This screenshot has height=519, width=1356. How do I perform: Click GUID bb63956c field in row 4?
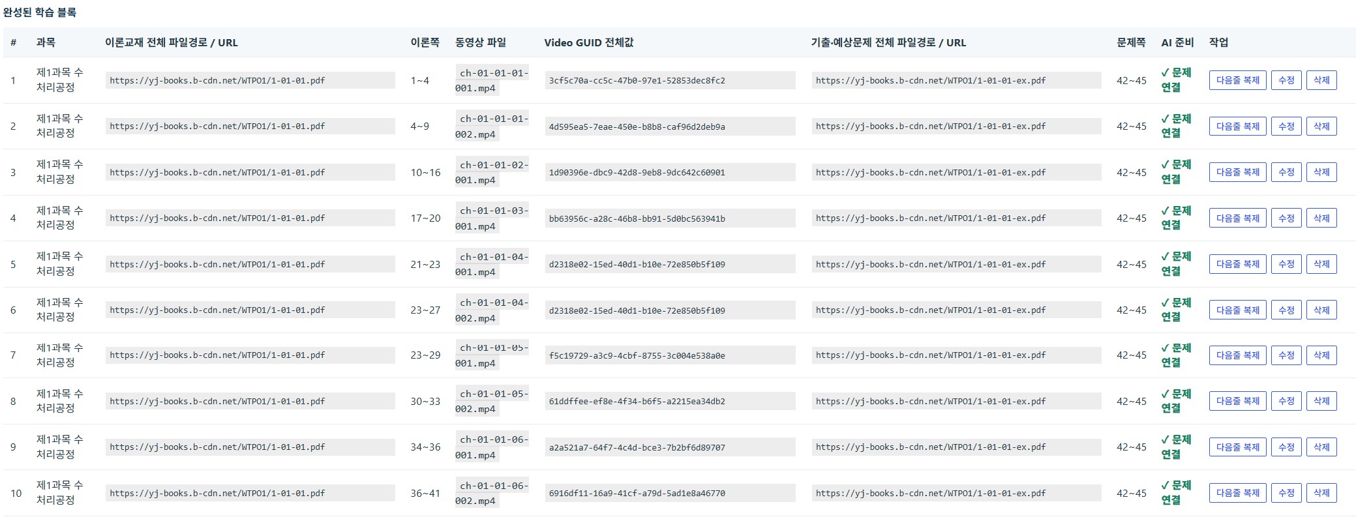pos(670,218)
